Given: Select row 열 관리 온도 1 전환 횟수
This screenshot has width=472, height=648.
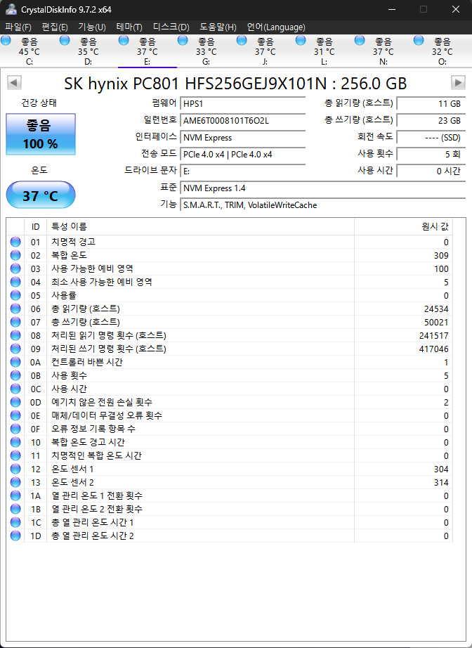Looking at the screenshot, I should pyautogui.click(x=230, y=495).
